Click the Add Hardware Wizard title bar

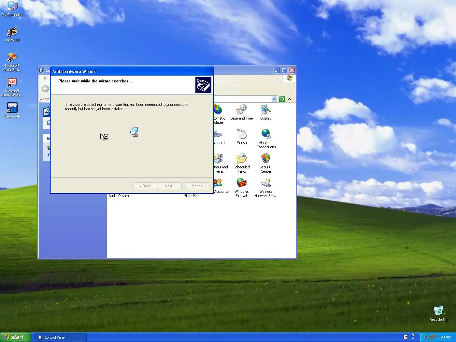tap(132, 71)
